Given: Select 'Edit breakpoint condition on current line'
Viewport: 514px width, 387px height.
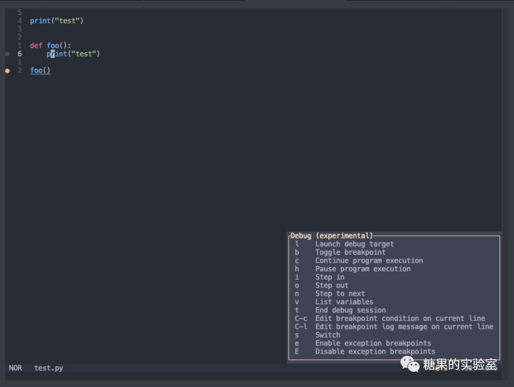Looking at the screenshot, I should (x=395, y=318).
